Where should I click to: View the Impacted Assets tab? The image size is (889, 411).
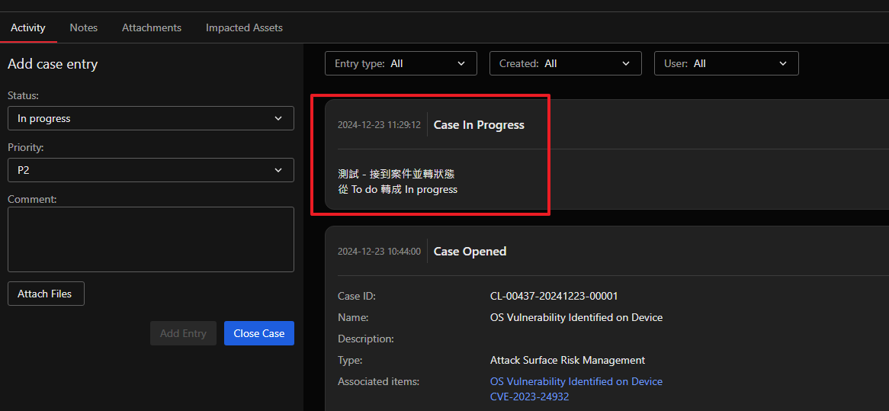click(244, 27)
